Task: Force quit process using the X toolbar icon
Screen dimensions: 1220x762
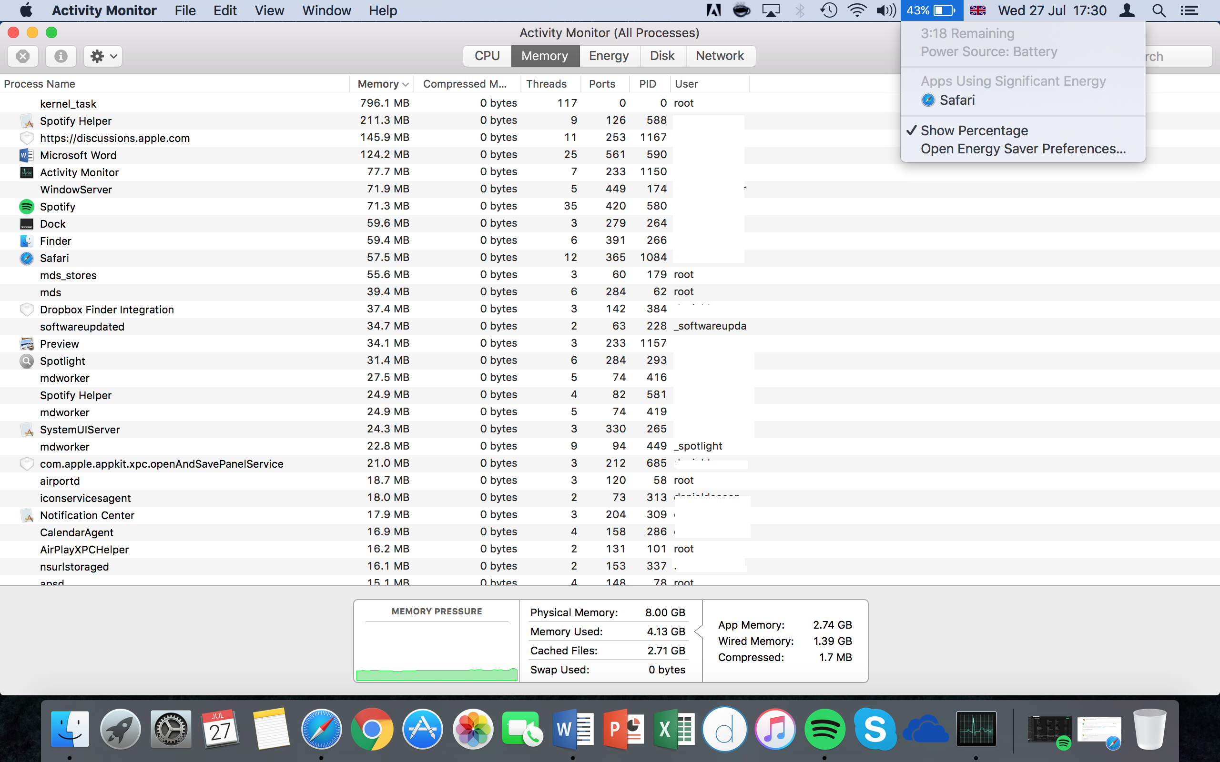Action: [22, 56]
